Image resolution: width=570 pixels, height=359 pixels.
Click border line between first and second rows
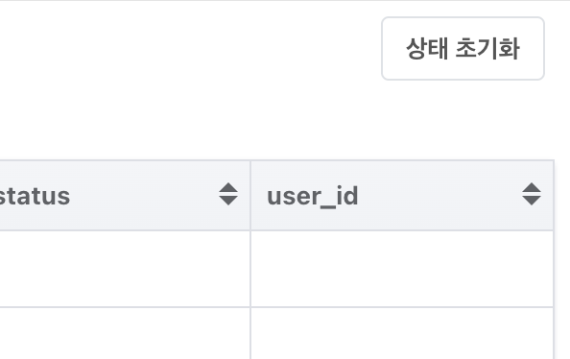click(276, 307)
